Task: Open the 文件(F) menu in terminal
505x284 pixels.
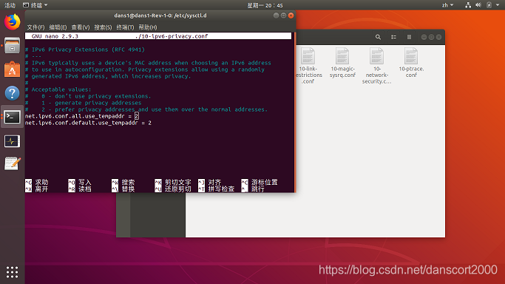Action: click(35, 27)
